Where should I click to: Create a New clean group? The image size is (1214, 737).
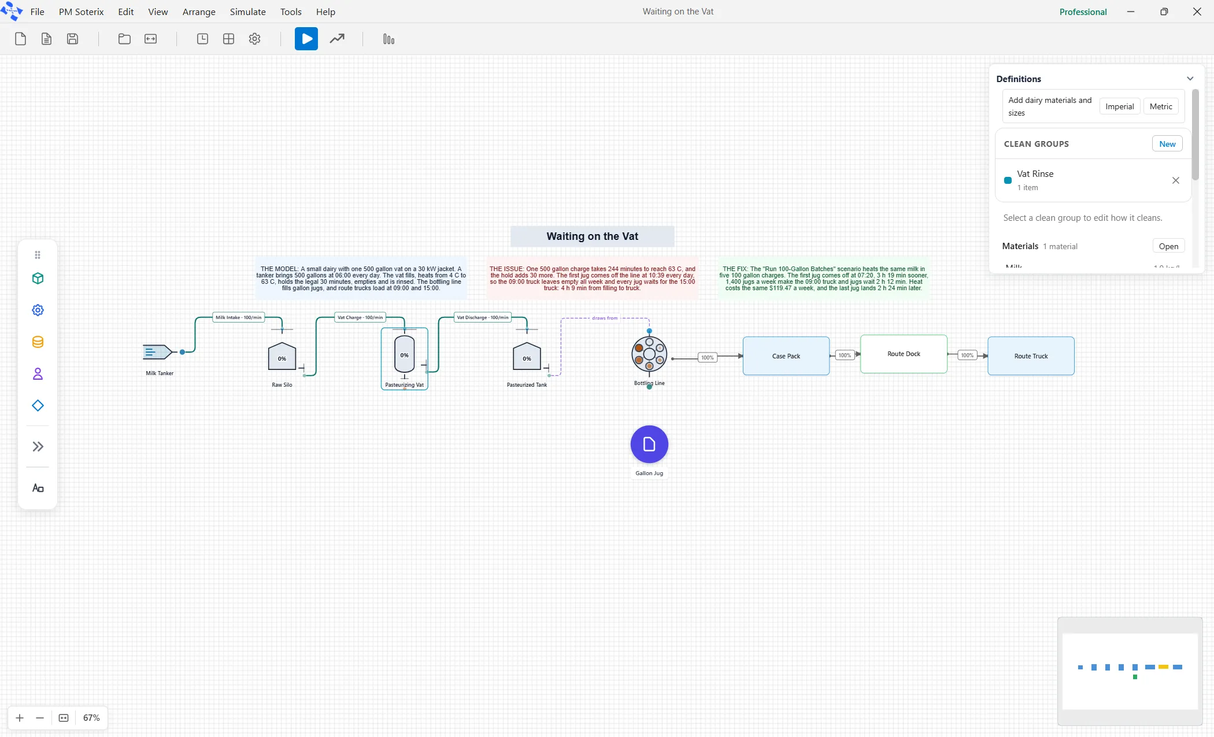[1167, 144]
